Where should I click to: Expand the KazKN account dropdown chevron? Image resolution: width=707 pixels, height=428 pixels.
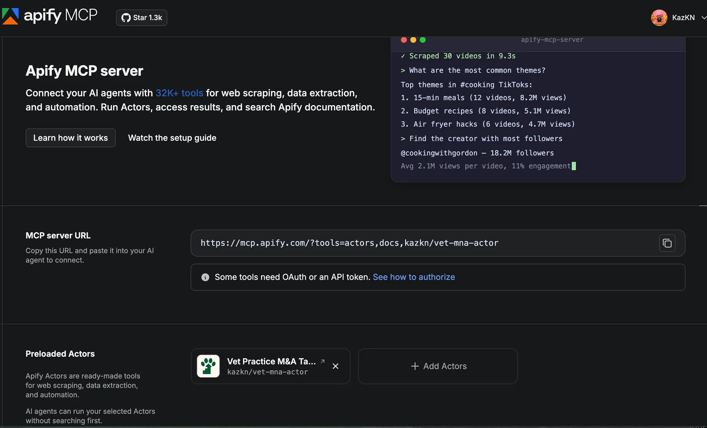click(704, 18)
